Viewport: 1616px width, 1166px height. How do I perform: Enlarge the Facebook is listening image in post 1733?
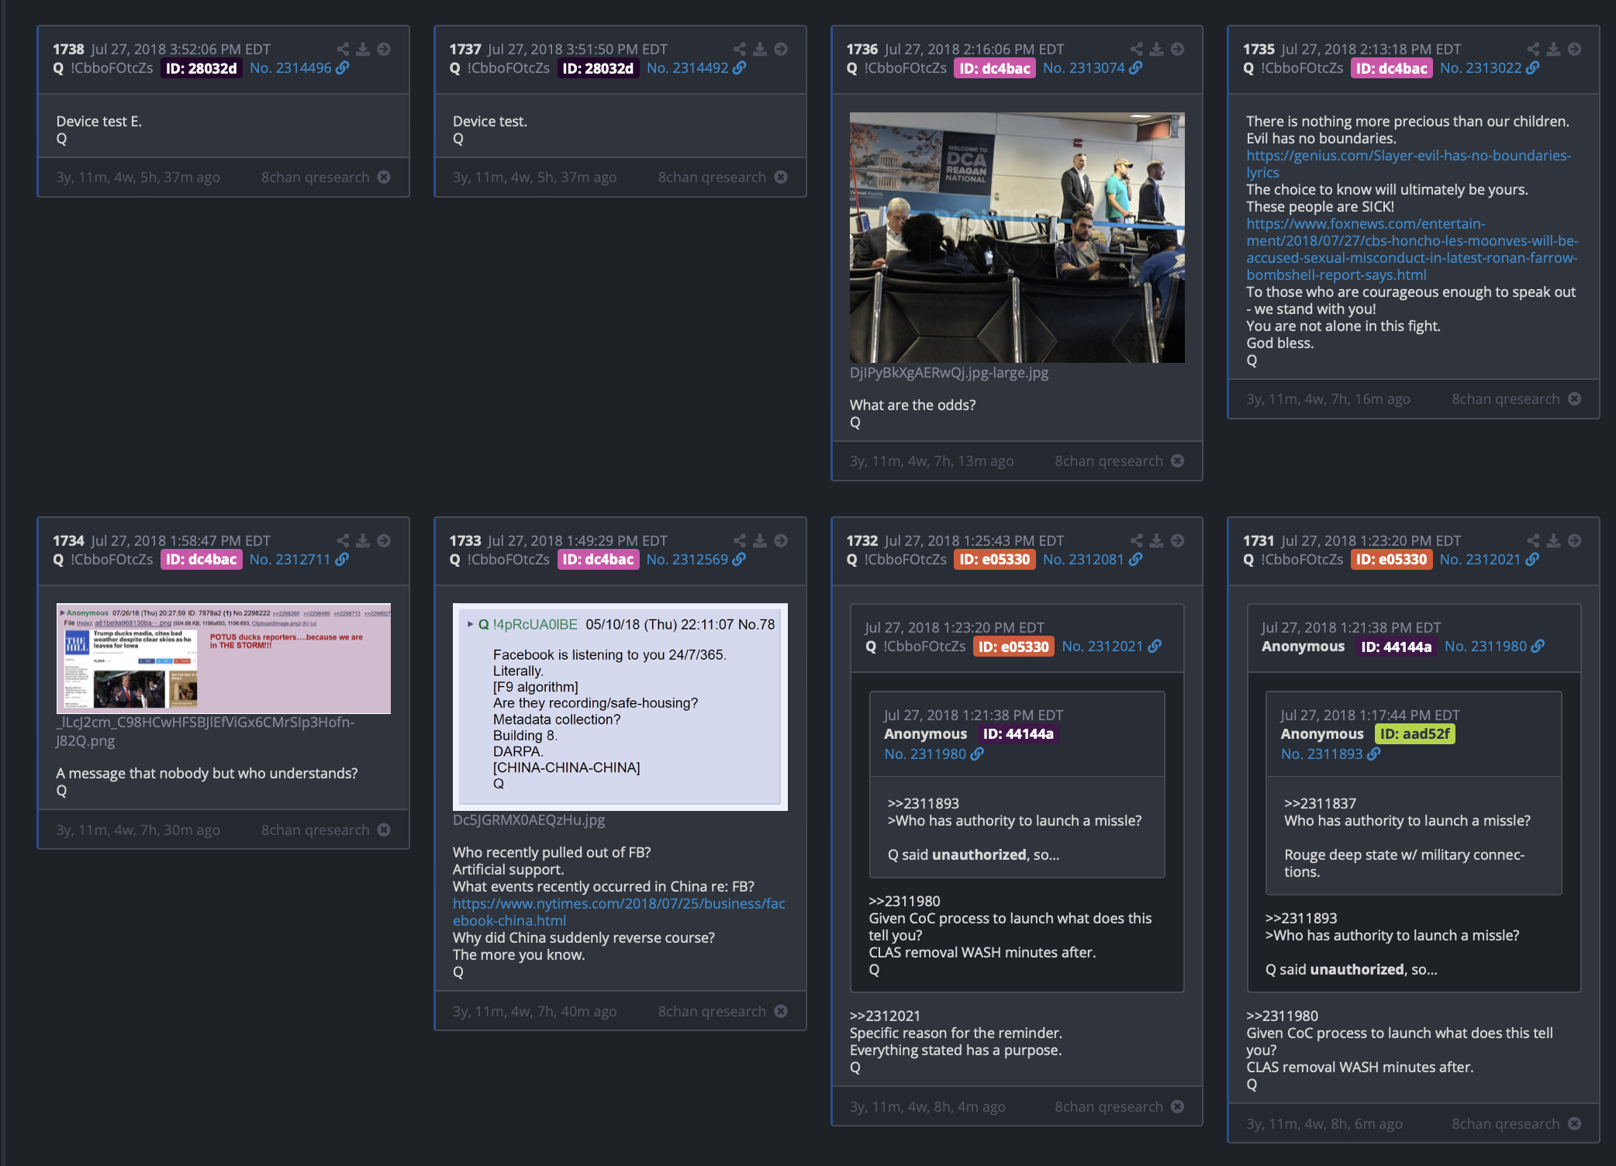[x=620, y=706]
